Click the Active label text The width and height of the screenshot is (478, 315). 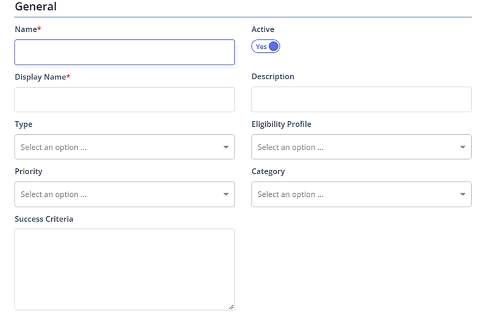[x=263, y=29]
